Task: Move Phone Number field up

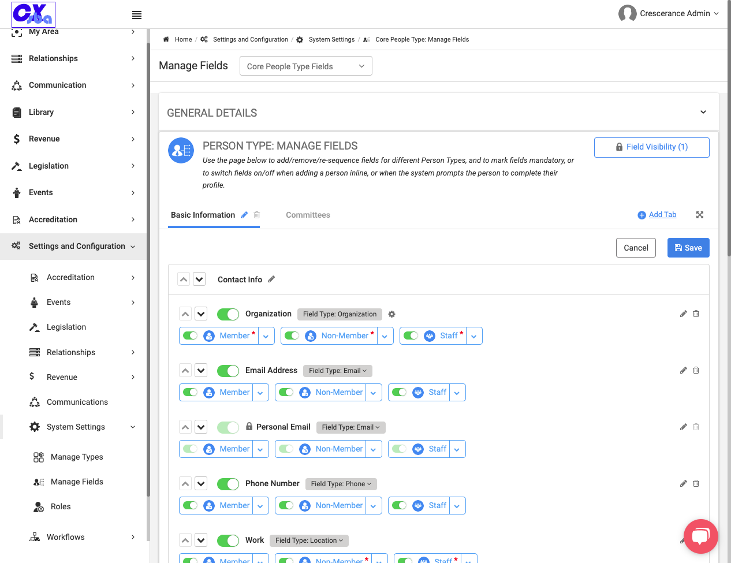Action: pyautogui.click(x=185, y=484)
